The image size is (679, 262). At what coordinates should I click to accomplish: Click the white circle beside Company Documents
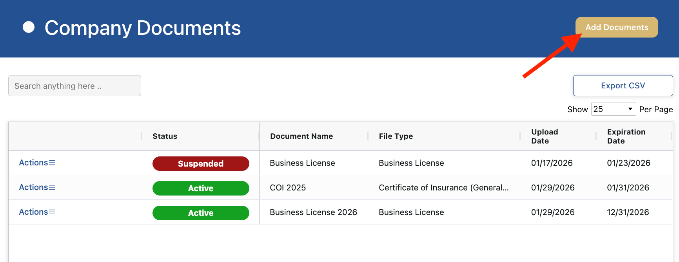(x=29, y=27)
